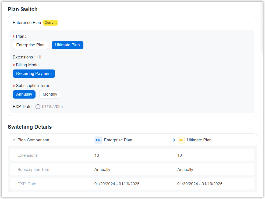Select the Enterprise Plan option

pyautogui.click(x=30, y=45)
